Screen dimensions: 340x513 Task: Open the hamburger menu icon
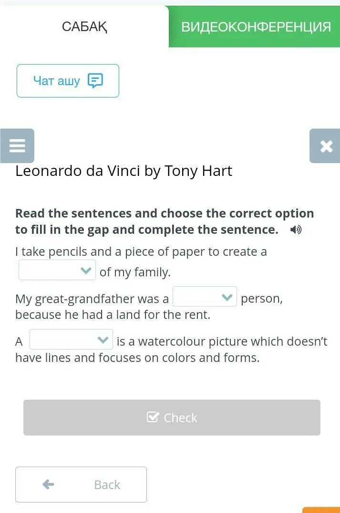17,146
